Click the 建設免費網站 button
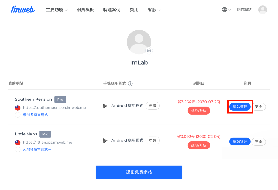Viewport: 278px width, 190px height. tap(139, 172)
